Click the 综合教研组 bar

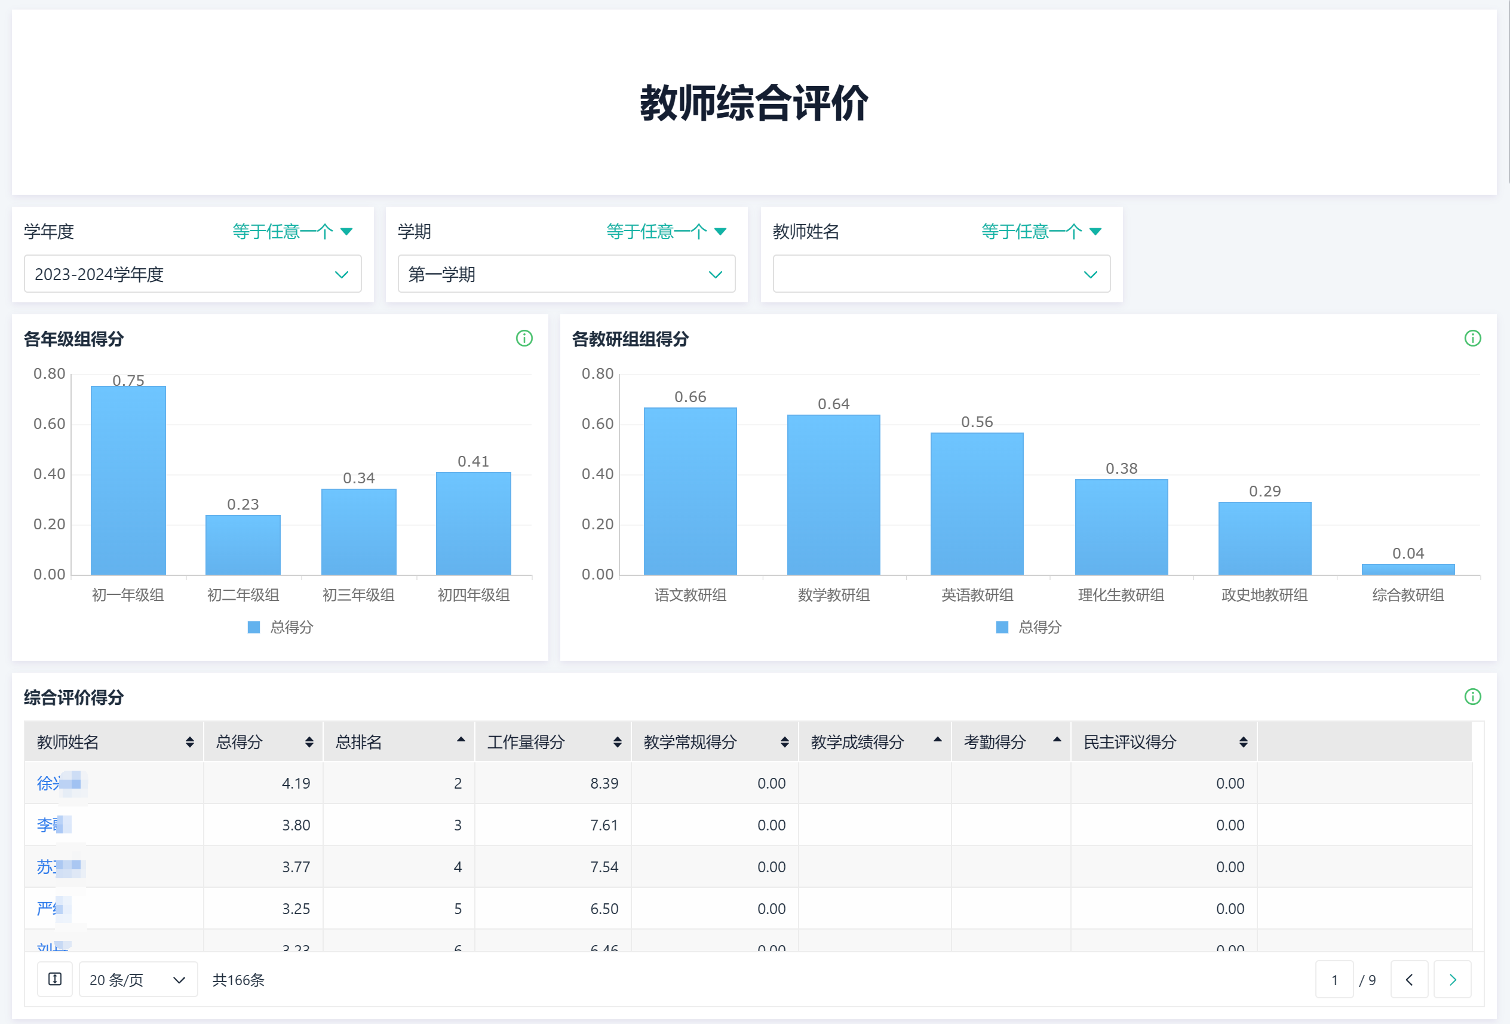(x=1408, y=569)
